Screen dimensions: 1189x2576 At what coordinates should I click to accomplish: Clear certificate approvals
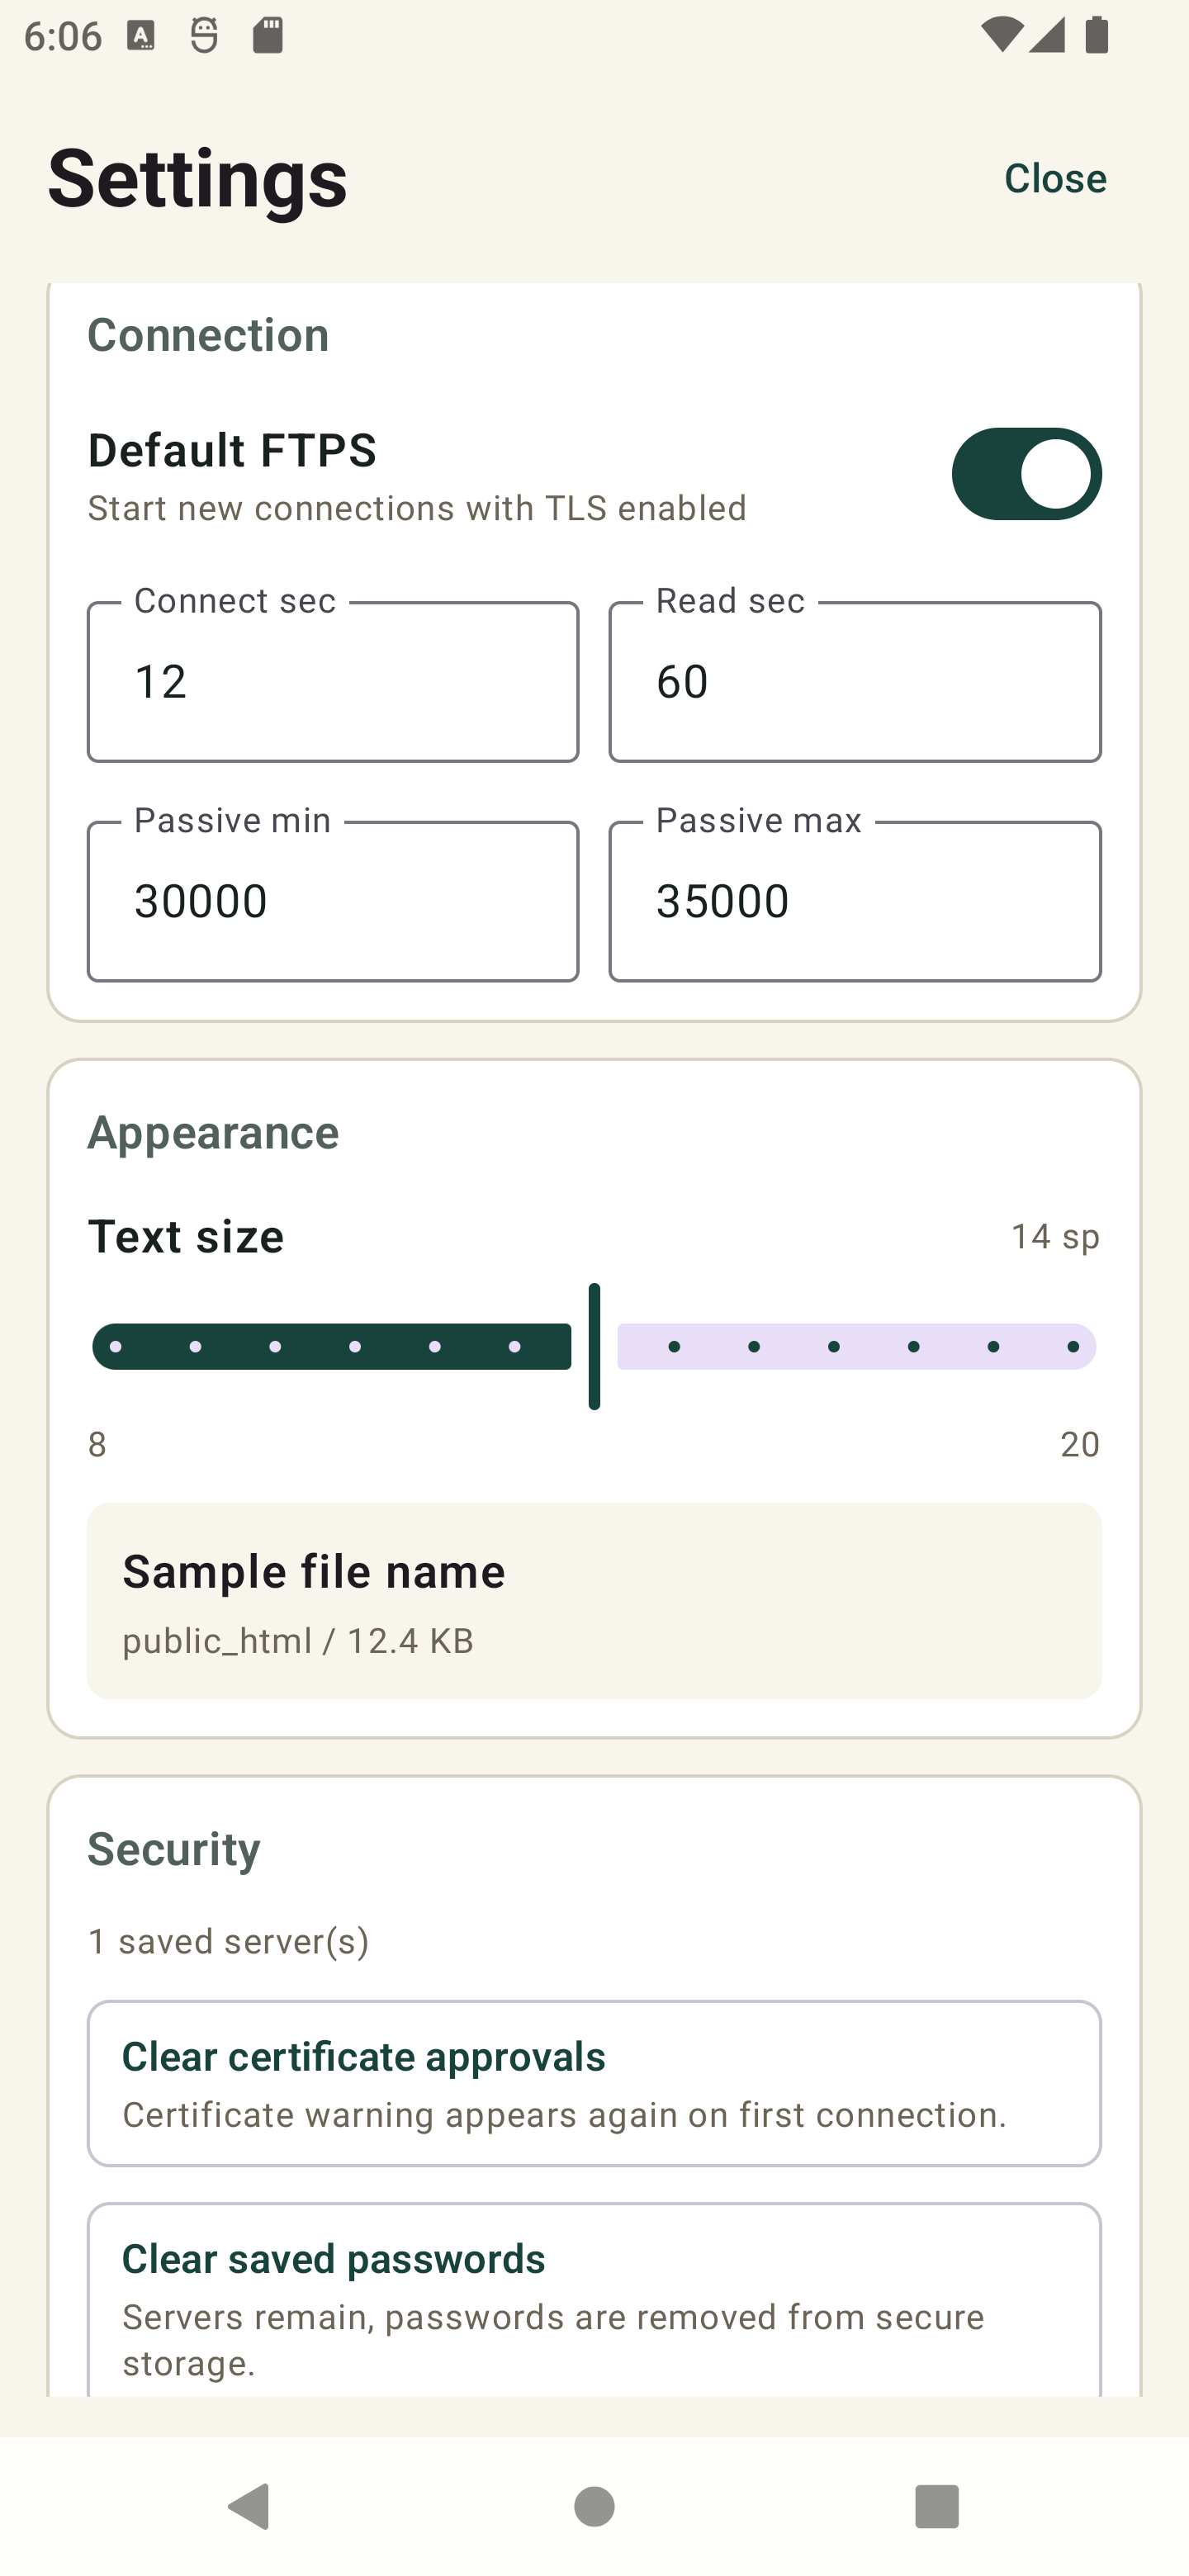(x=594, y=2083)
